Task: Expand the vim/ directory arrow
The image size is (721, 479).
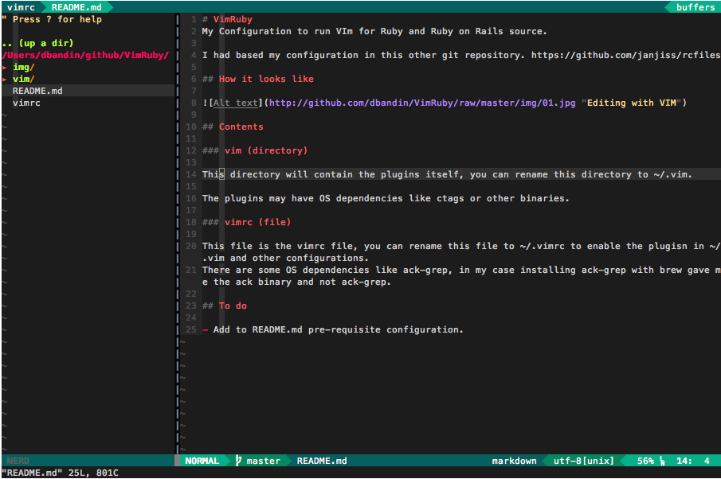Action: 5,79
